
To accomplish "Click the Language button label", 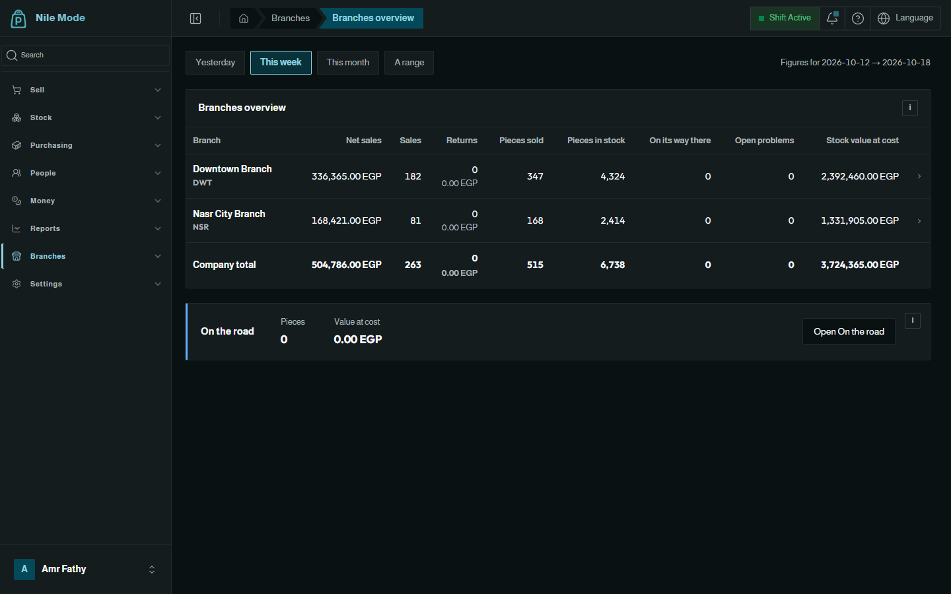I will pos(914,18).
